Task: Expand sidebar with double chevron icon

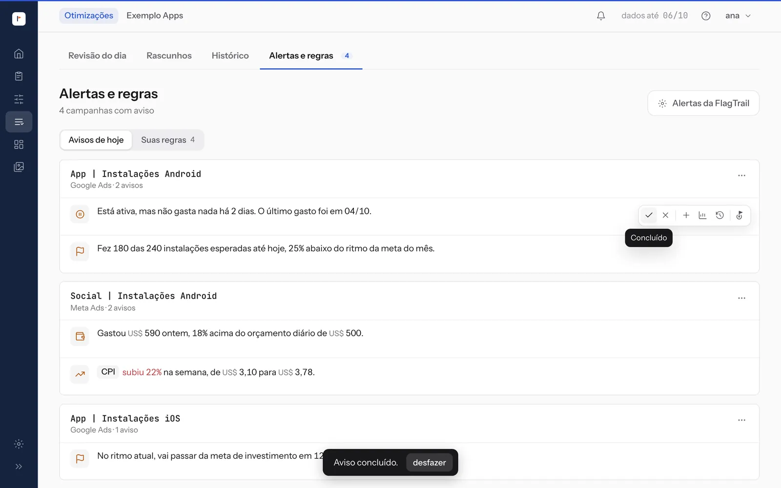Action: point(19,467)
